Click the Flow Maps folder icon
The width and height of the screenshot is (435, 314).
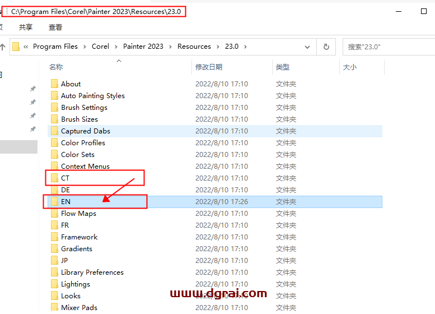pyautogui.click(x=54, y=213)
